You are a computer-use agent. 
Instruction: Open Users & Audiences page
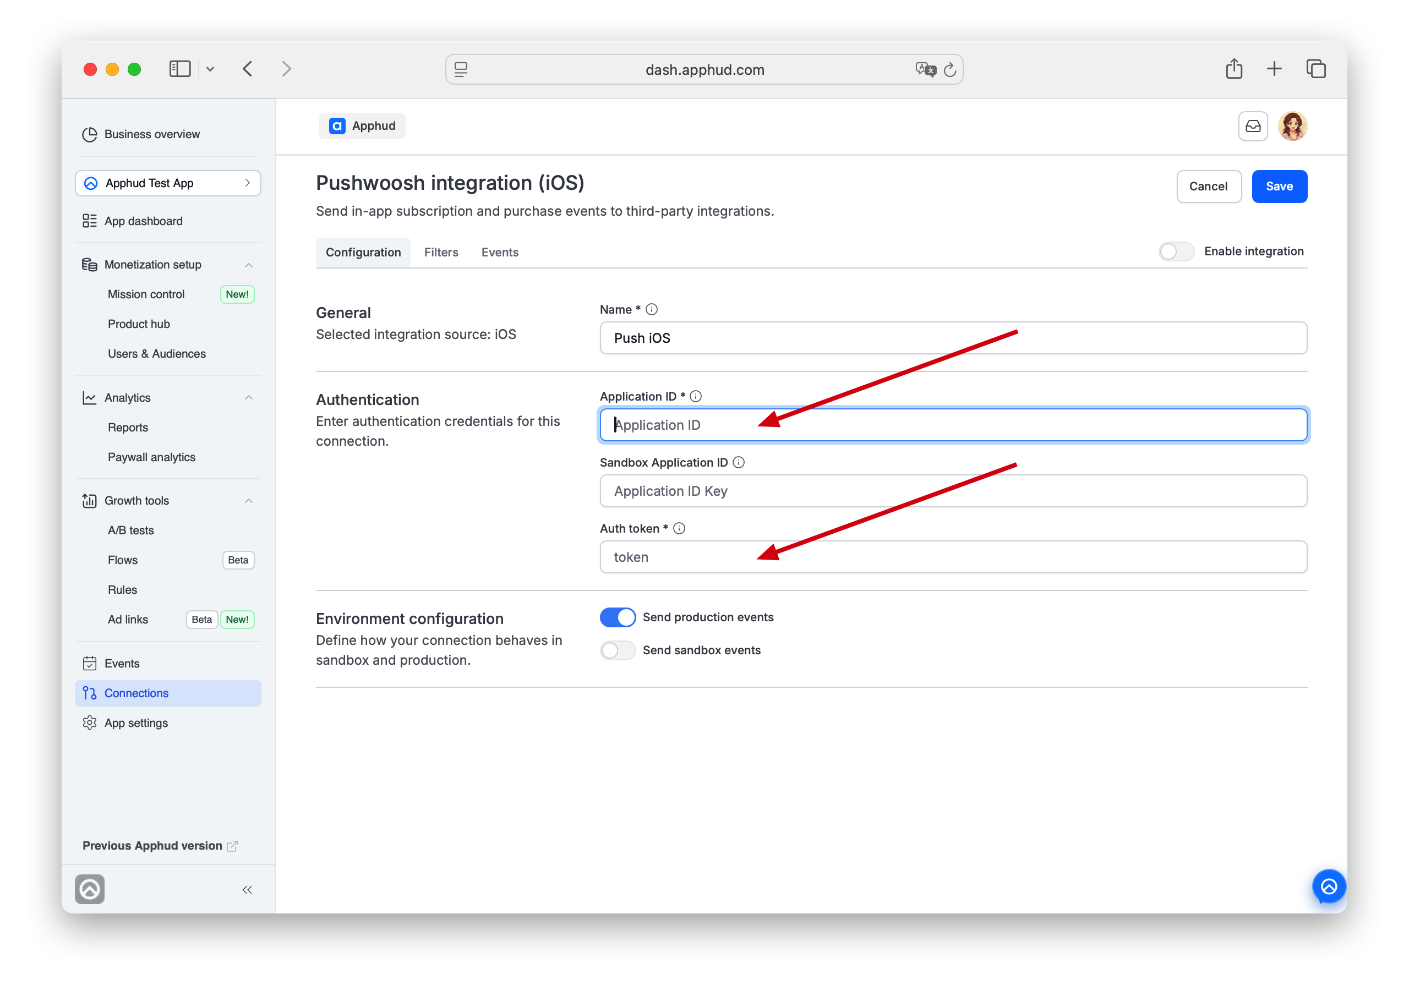(x=156, y=353)
